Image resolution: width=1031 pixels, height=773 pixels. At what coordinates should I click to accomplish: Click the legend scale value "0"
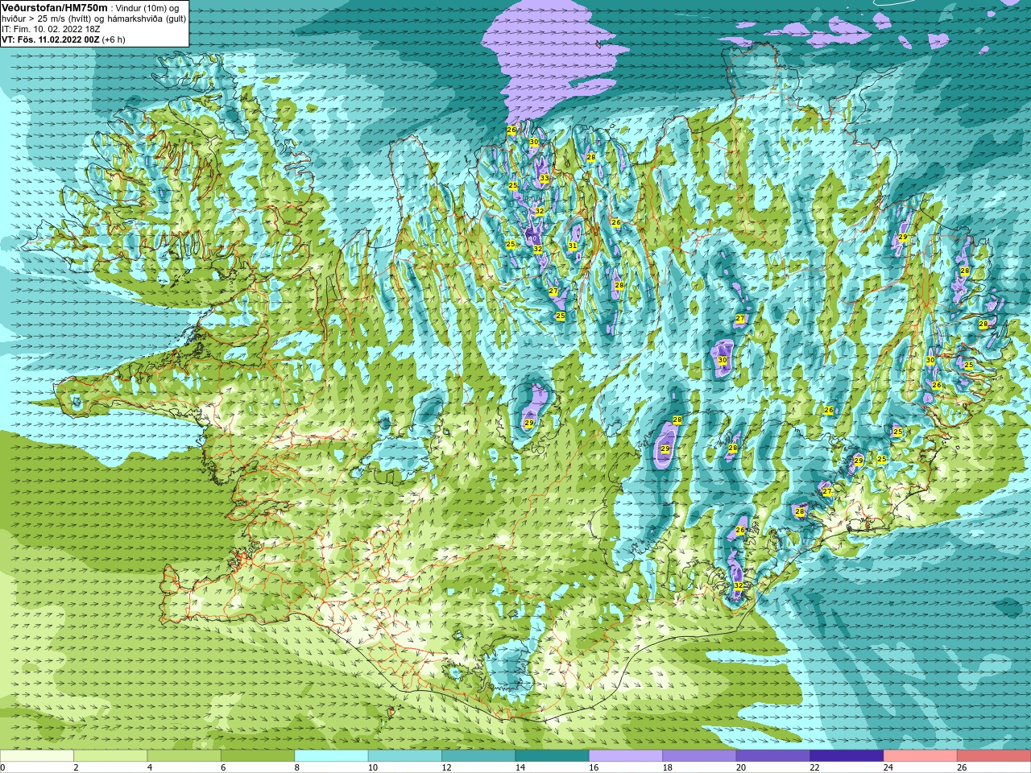(2, 767)
